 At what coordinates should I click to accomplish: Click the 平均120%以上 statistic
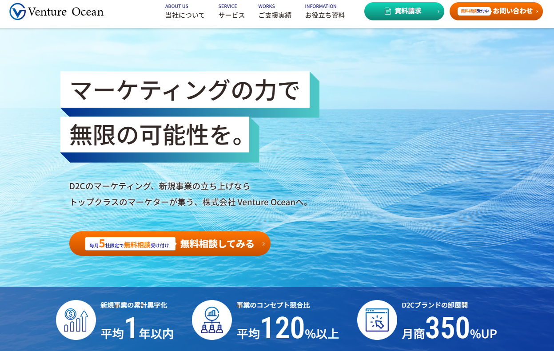coord(287,328)
